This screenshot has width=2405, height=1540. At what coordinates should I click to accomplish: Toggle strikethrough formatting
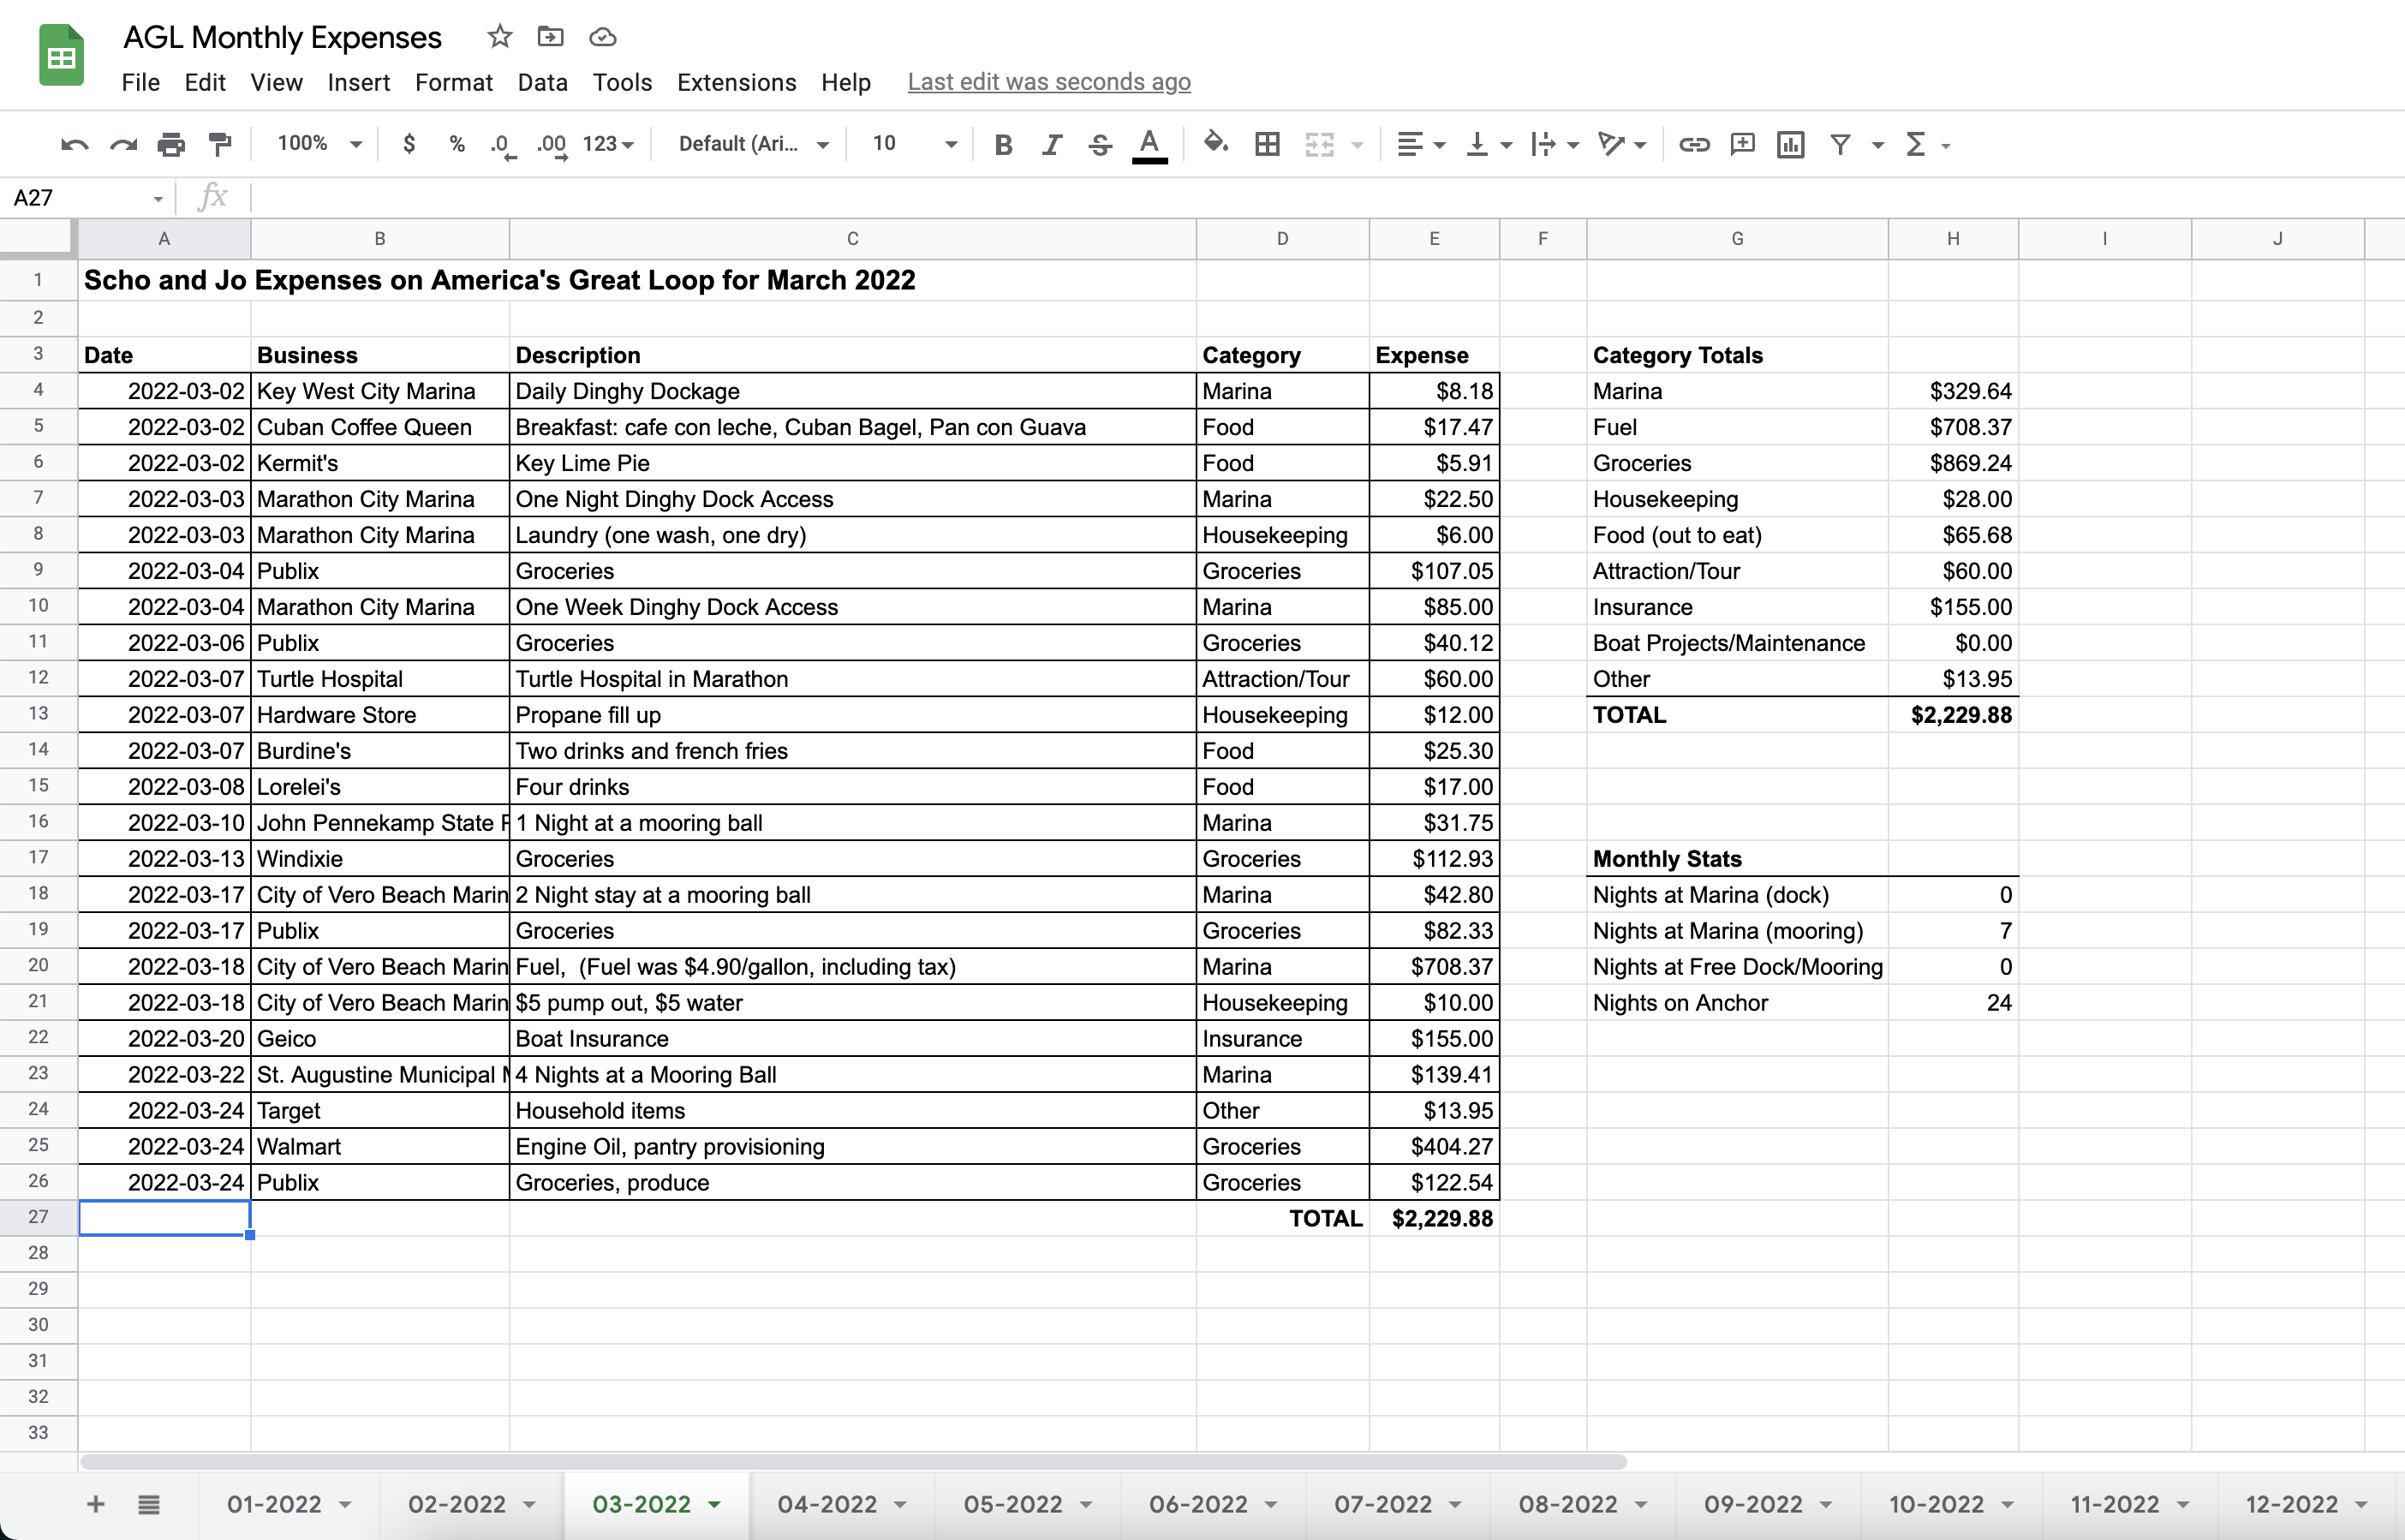click(x=1100, y=145)
